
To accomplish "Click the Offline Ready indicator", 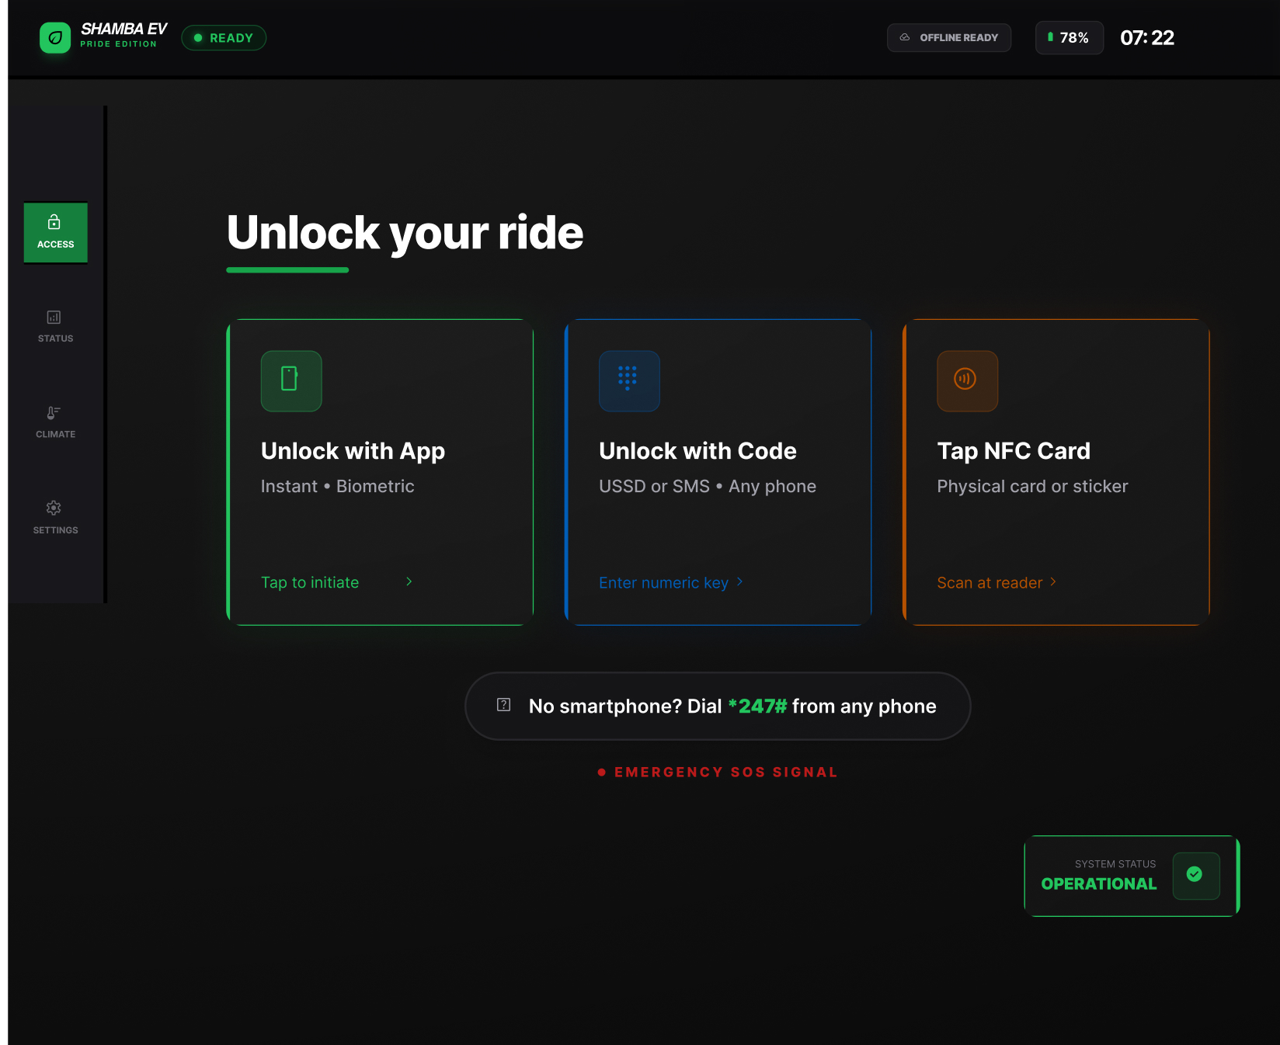I will 948,38.
